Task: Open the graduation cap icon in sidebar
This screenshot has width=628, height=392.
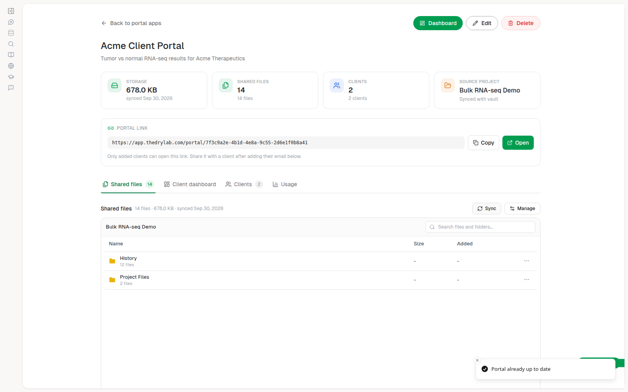Action: pyautogui.click(x=11, y=77)
